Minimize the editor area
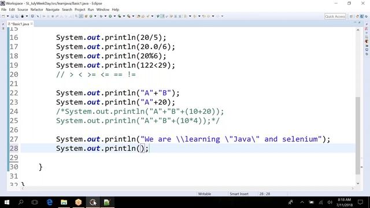Viewport: 370px width, 208px height. 355,22
